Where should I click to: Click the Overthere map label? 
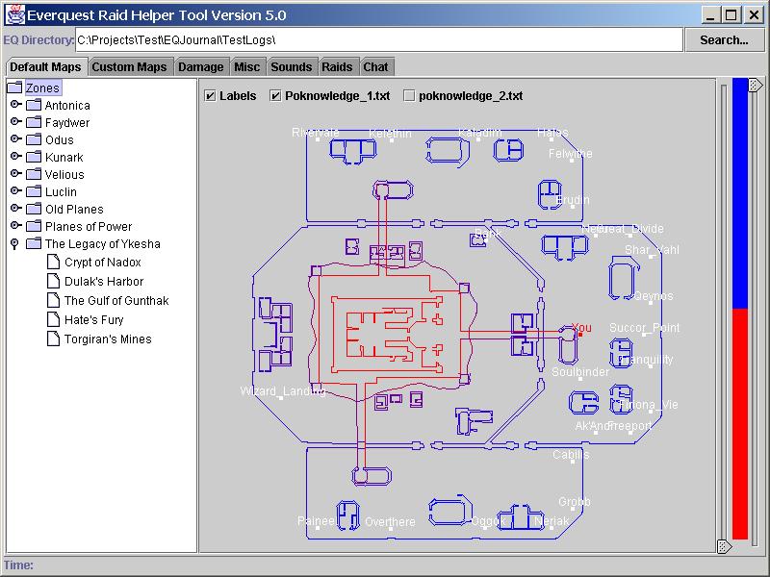pos(390,522)
